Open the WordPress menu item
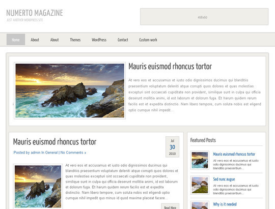 pyautogui.click(x=99, y=40)
